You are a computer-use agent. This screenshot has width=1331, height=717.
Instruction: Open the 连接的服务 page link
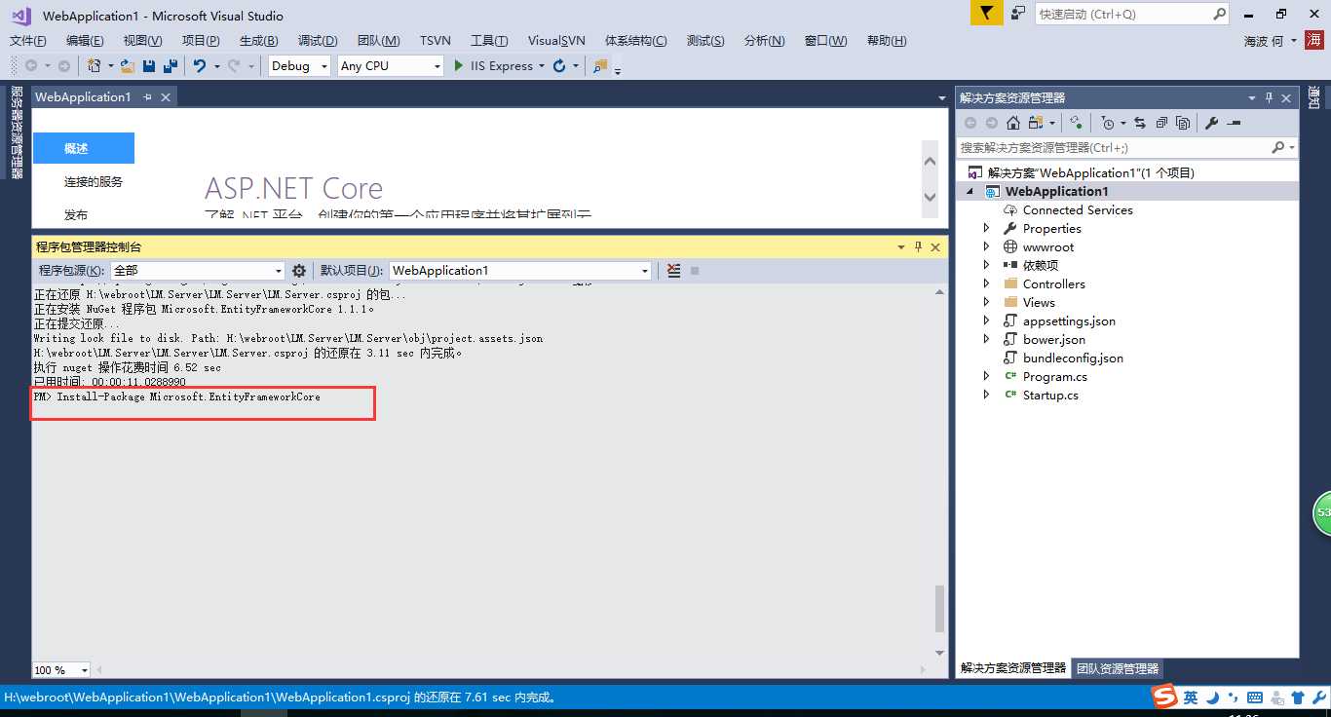tap(94, 181)
